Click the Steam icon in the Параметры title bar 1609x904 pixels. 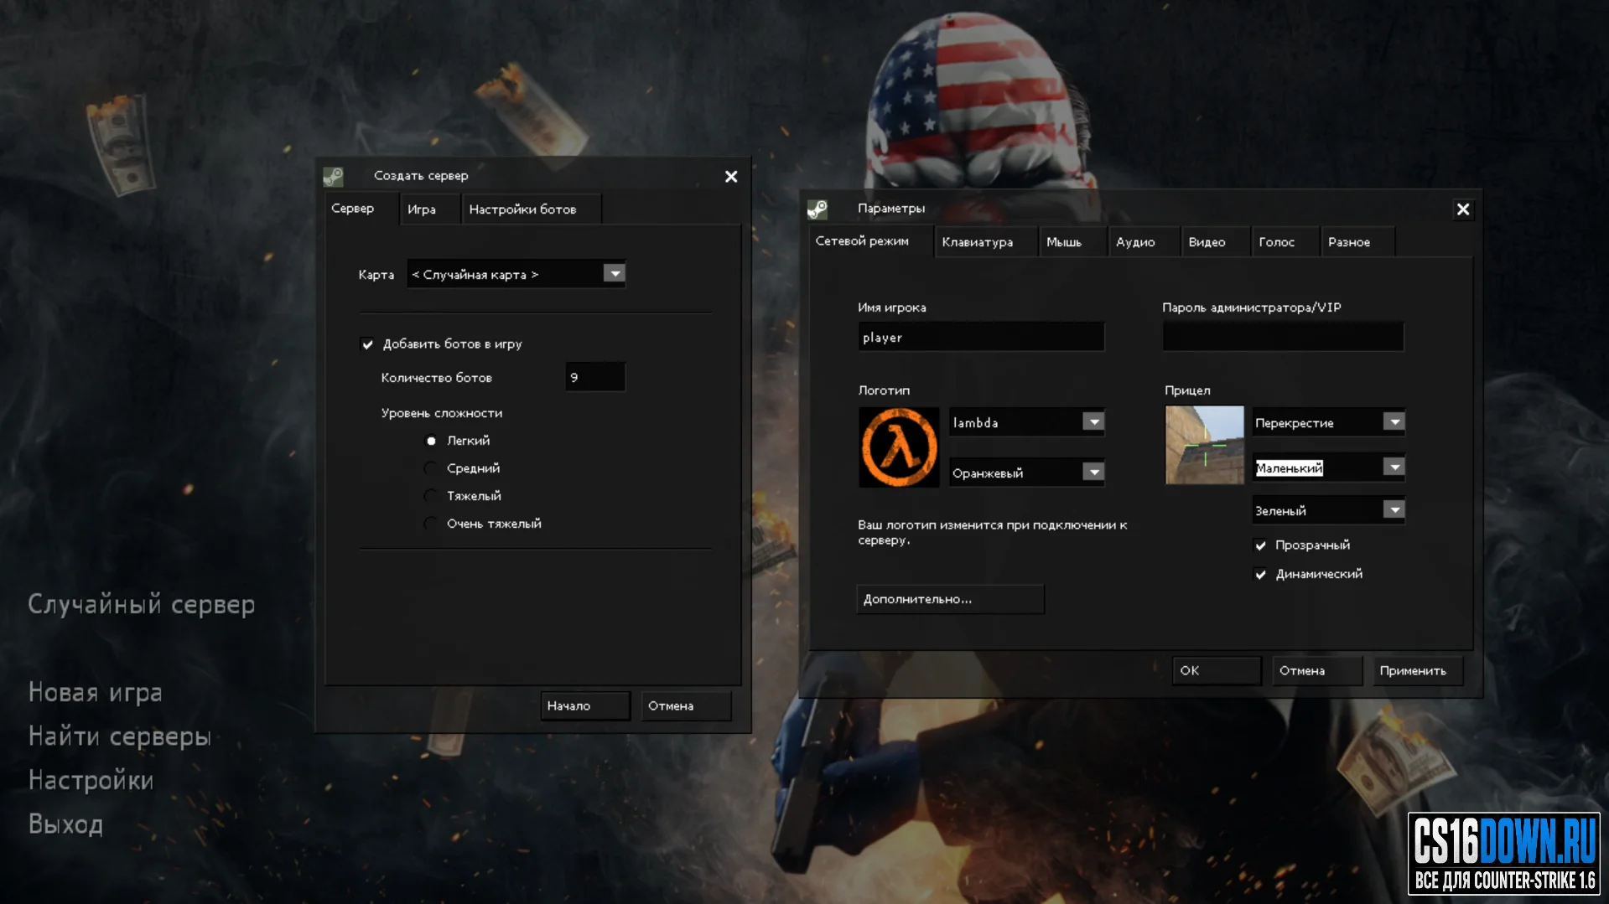pyautogui.click(x=817, y=209)
